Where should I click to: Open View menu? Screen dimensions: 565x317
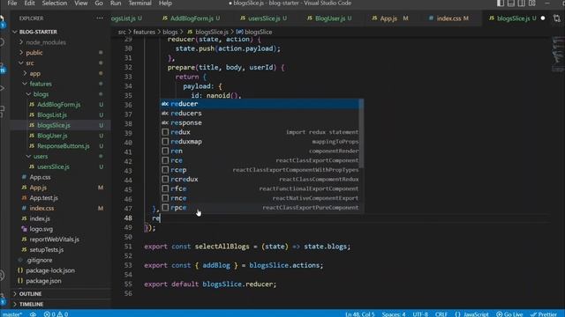[80, 4]
